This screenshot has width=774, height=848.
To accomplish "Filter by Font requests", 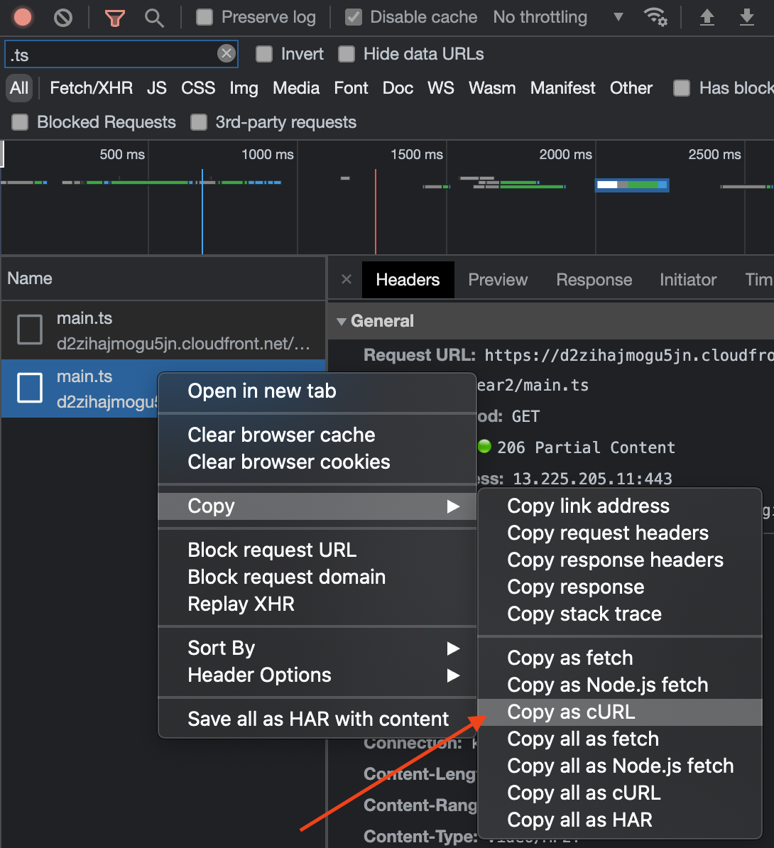I will (x=351, y=88).
